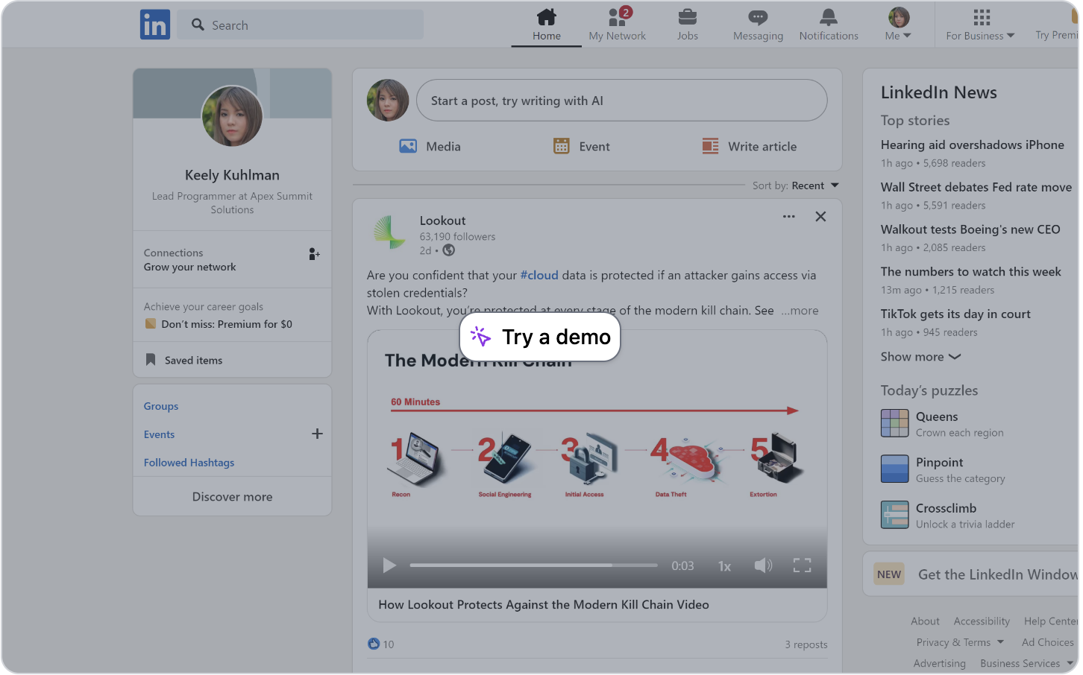Open the Events link
The height and width of the screenshot is (675, 1083).
pyautogui.click(x=159, y=434)
